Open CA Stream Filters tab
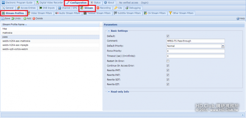Screen dimensions: 246x118 [x=155, y=13]
